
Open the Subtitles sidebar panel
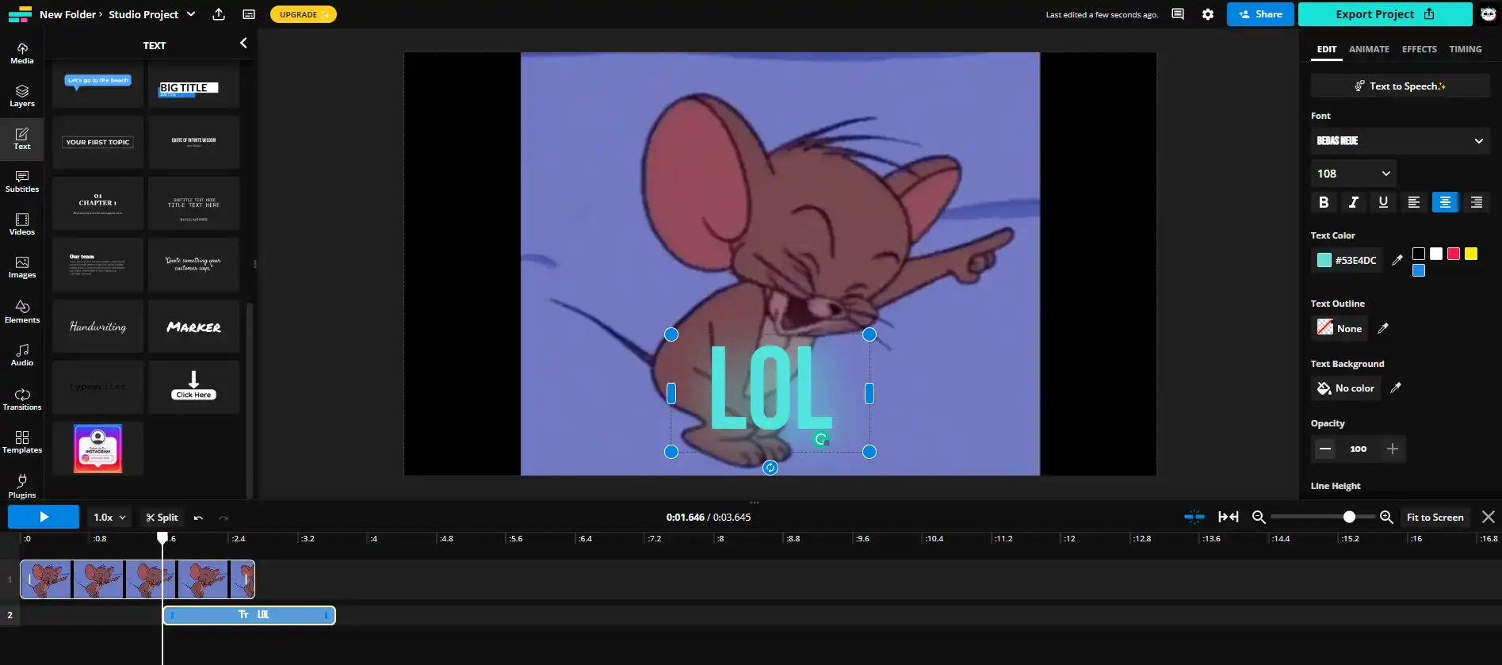[22, 182]
